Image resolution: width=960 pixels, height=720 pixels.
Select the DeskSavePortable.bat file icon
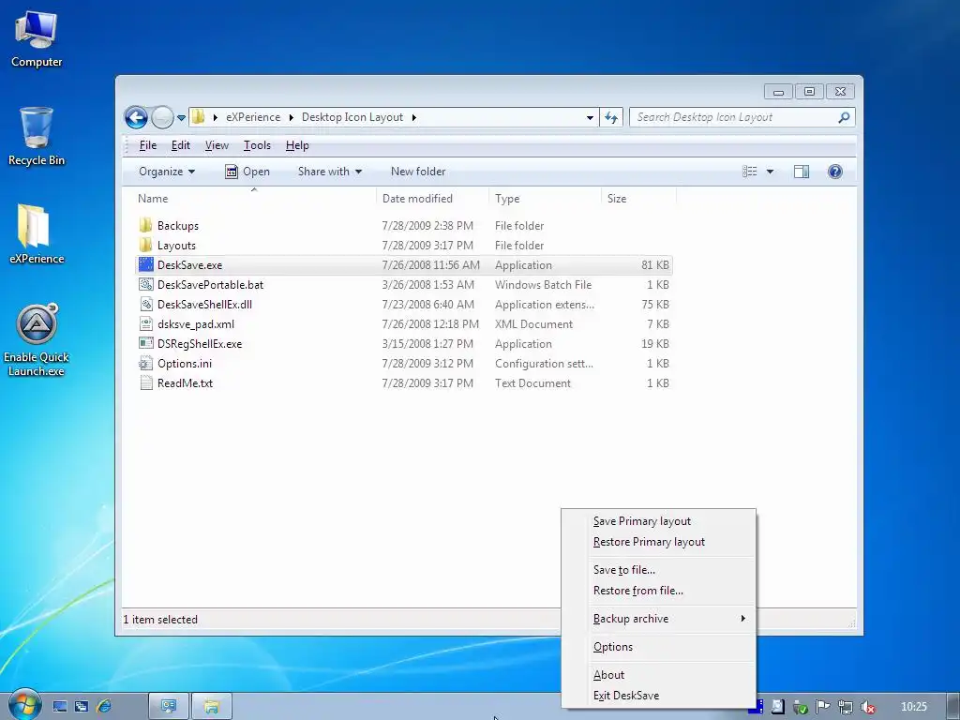point(145,284)
